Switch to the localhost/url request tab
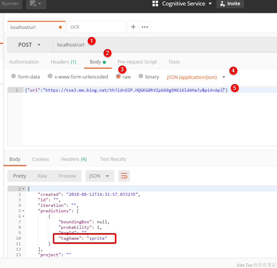277x268 pixels. [x=36, y=27]
